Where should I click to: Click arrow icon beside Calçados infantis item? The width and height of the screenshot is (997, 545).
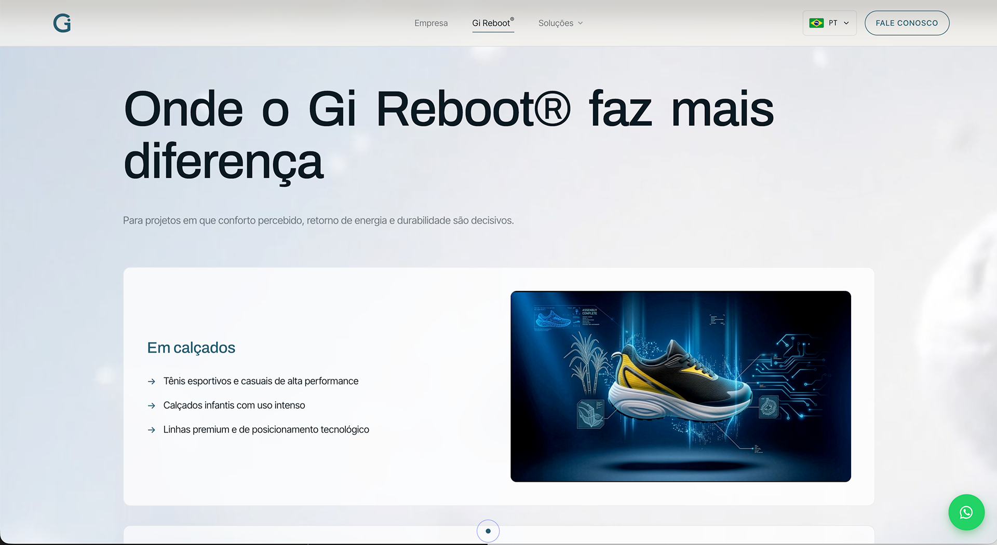(152, 406)
